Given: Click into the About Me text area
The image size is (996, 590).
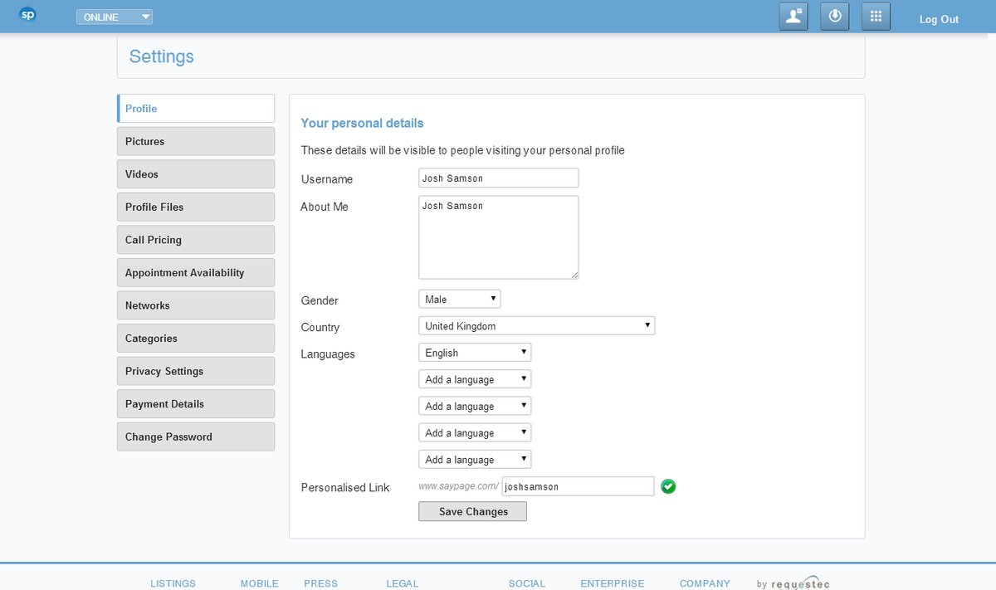Looking at the screenshot, I should tap(499, 237).
